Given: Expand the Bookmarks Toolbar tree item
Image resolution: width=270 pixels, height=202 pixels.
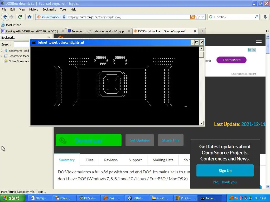Looking at the screenshot, I should point(2,51).
